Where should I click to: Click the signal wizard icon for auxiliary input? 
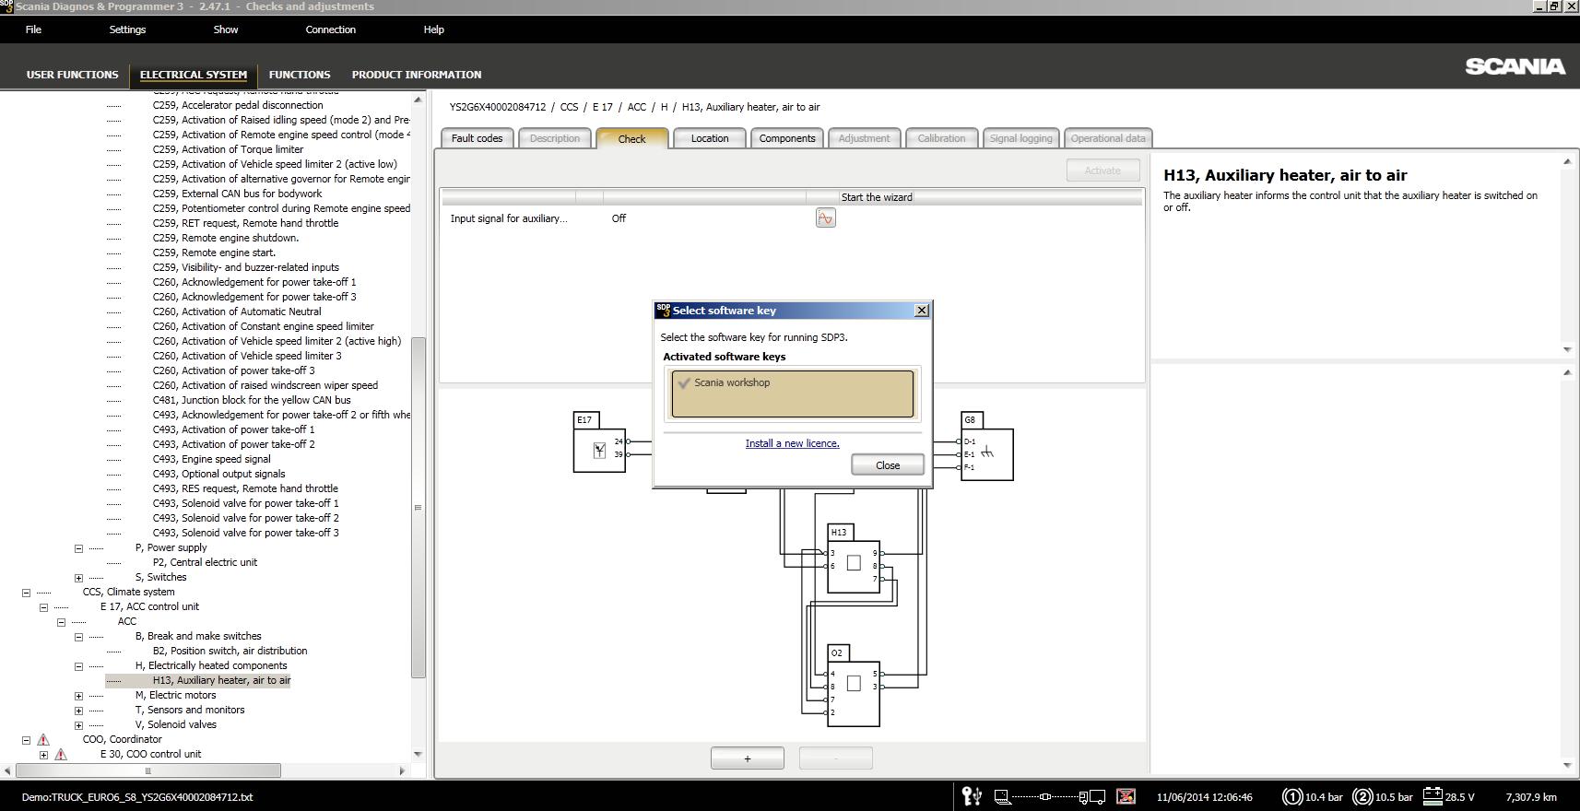(x=825, y=218)
